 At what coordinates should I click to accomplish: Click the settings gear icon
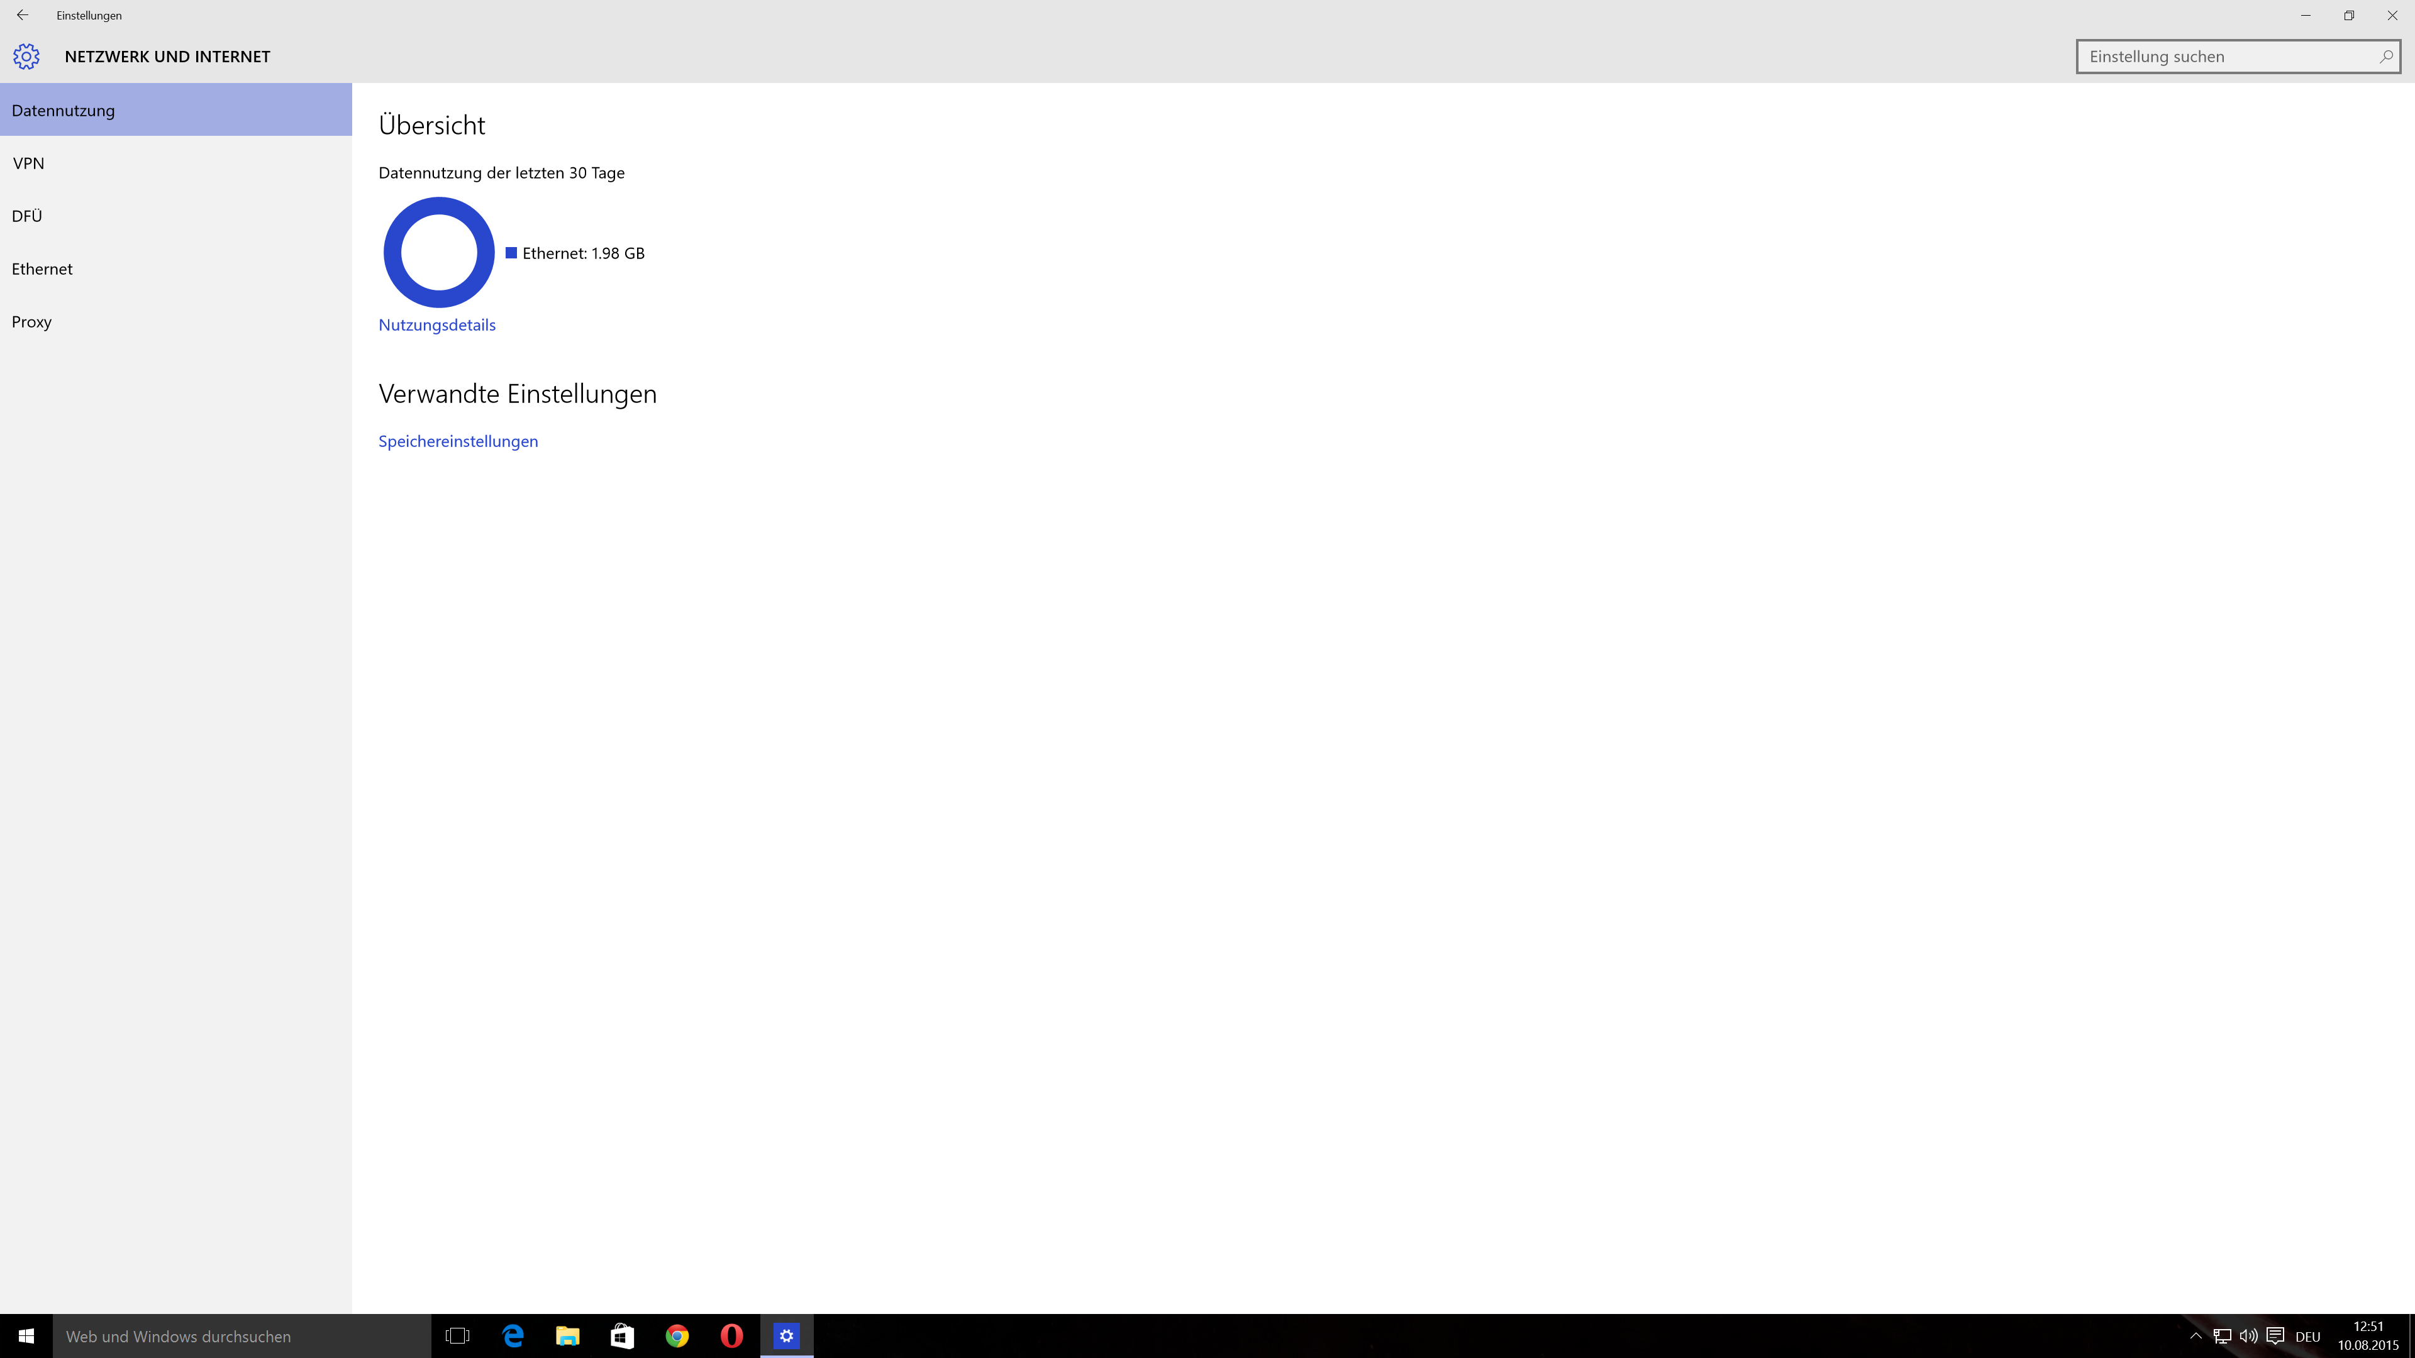(x=26, y=56)
